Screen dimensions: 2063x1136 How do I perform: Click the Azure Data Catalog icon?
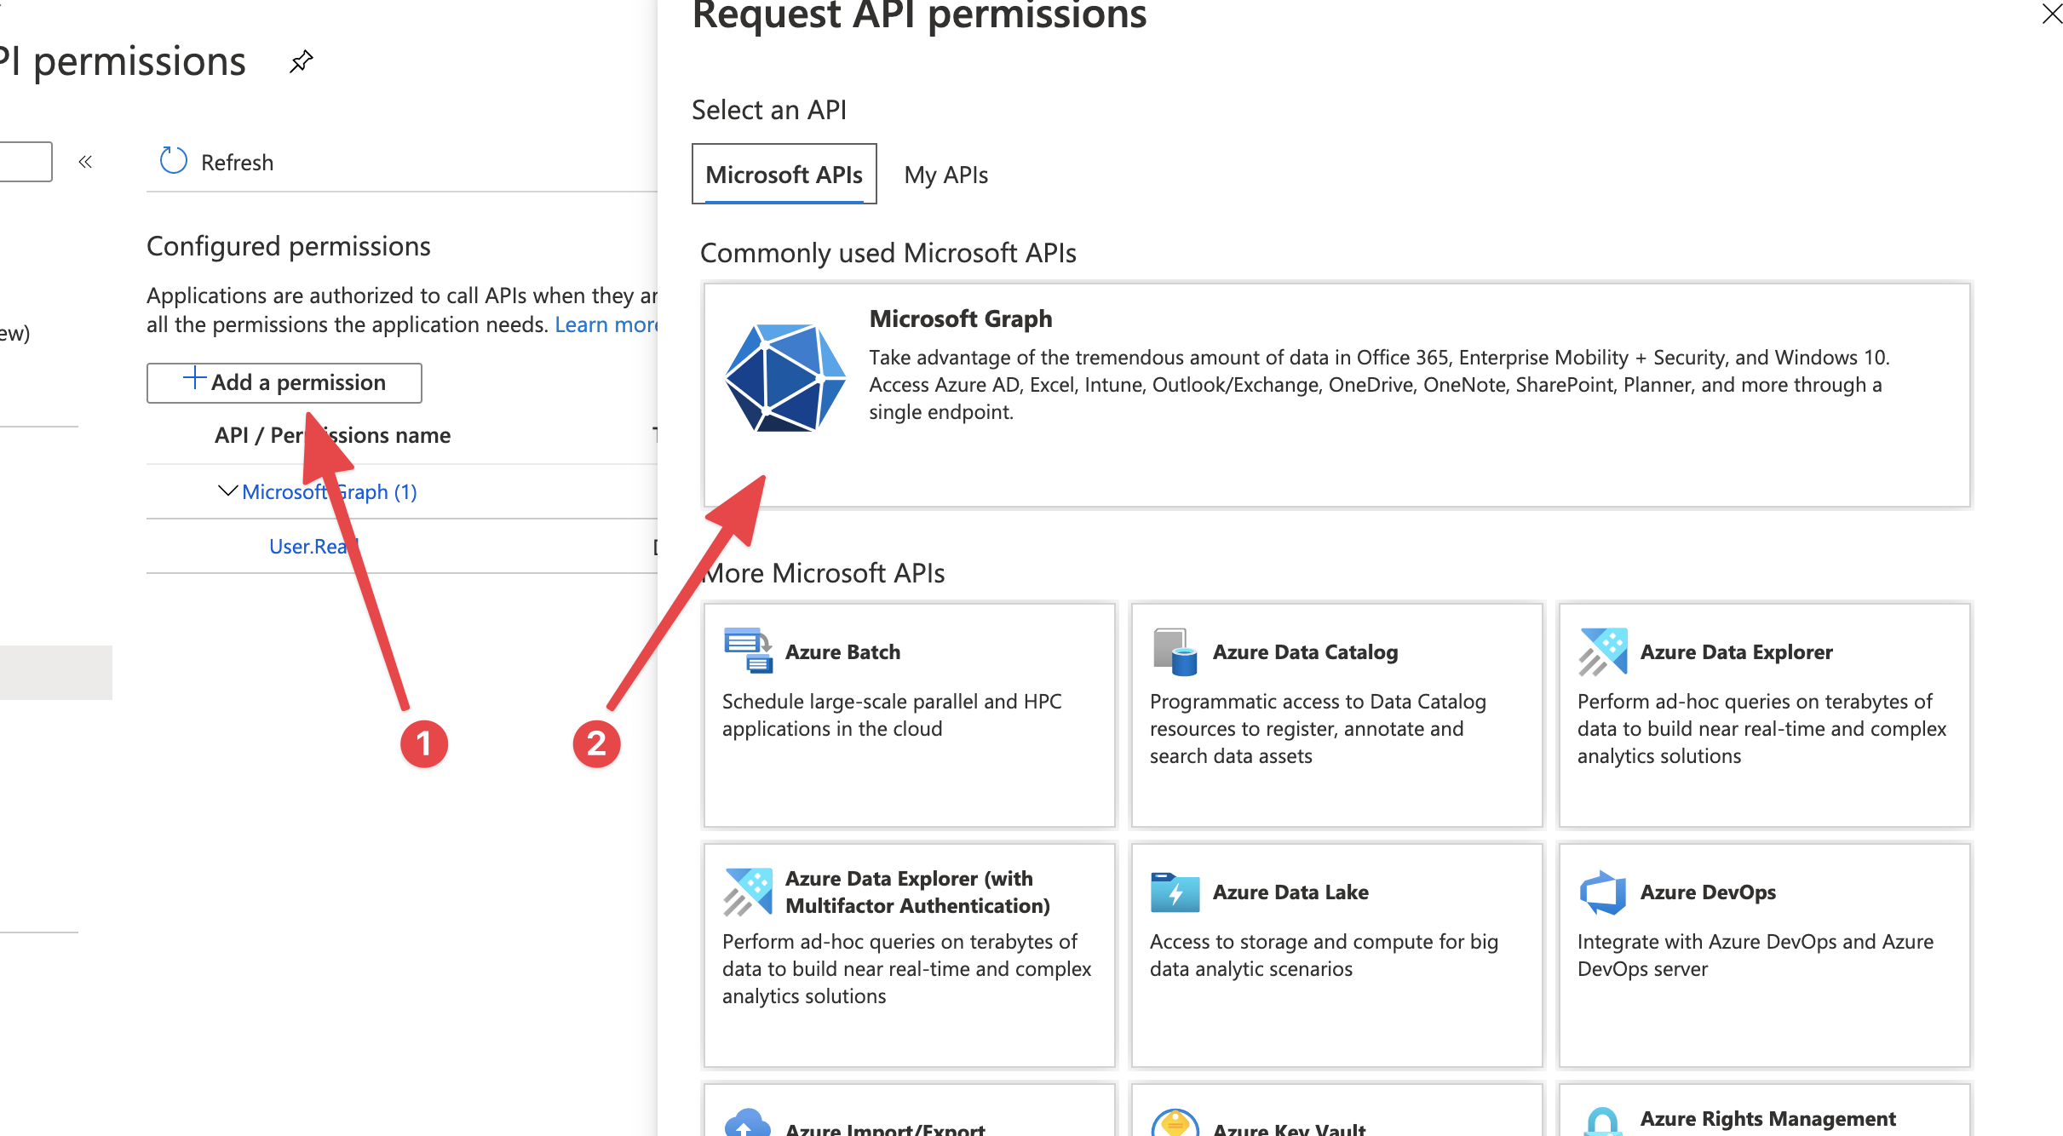pyautogui.click(x=1175, y=651)
